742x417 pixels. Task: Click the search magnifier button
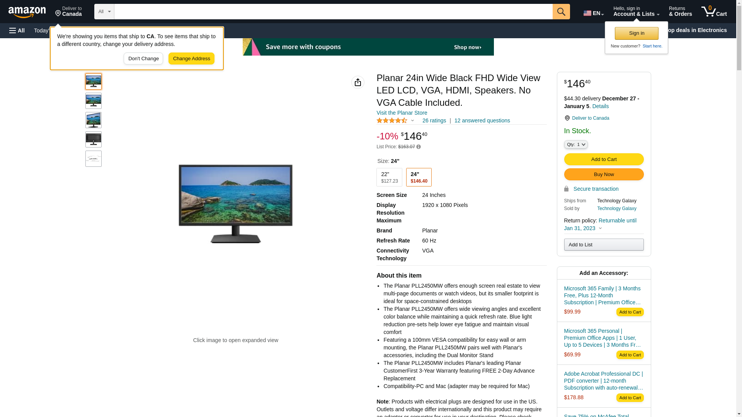561,12
